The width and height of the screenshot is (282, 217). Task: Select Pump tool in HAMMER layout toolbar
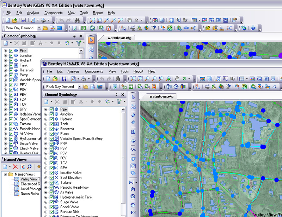pyautogui.click(x=133, y=159)
